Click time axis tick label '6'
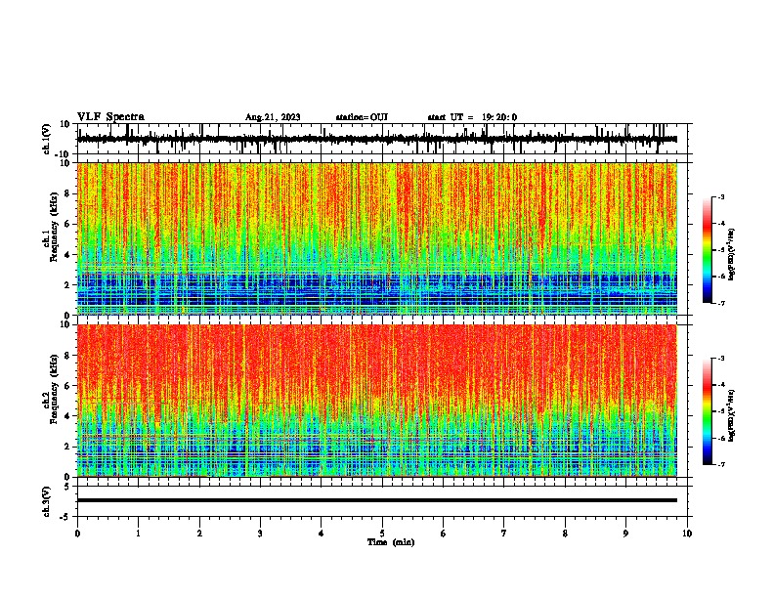The height and width of the screenshot is (598, 774). pyautogui.click(x=444, y=534)
